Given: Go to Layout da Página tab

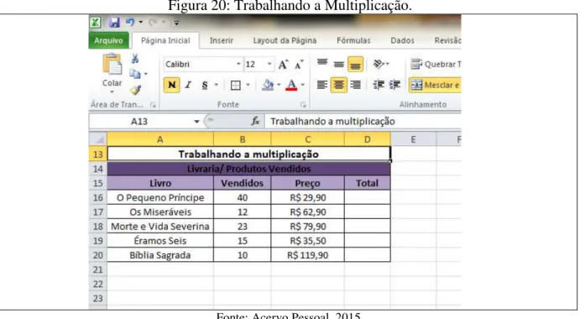Looking at the screenshot, I should 285,40.
